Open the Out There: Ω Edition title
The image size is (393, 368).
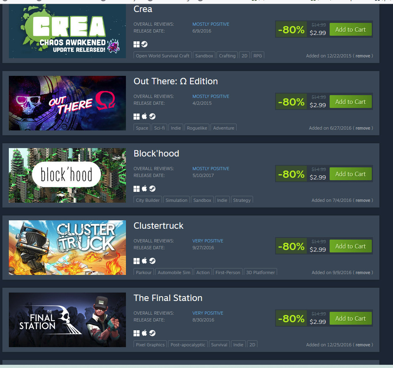pyautogui.click(x=176, y=81)
